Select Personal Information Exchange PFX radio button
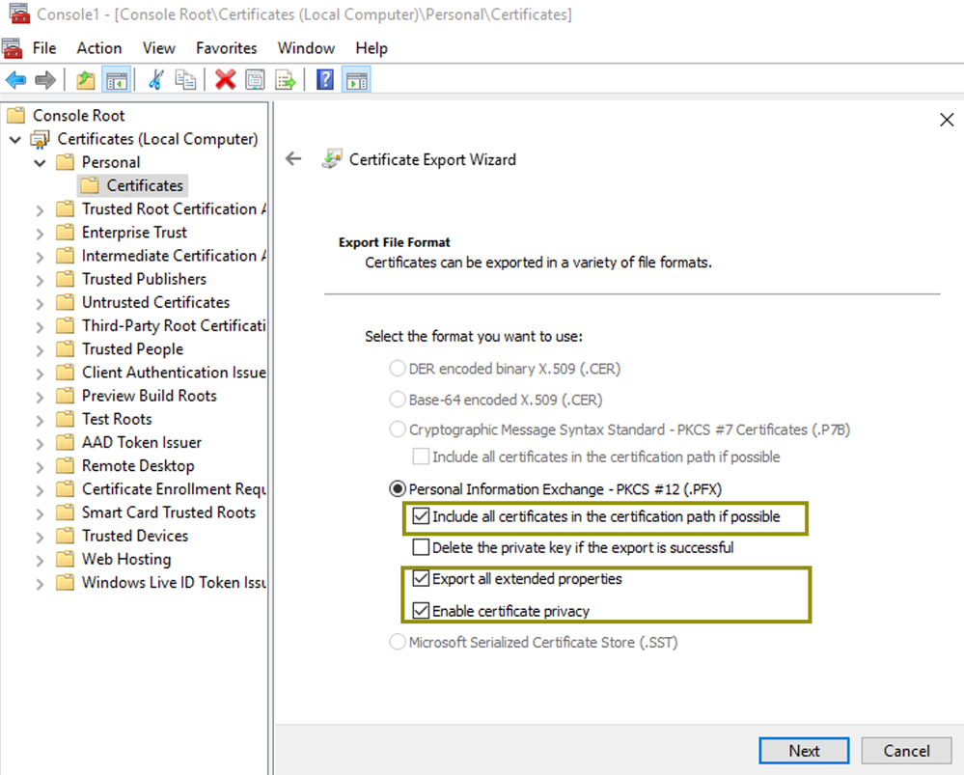The width and height of the screenshot is (964, 775). pos(397,489)
